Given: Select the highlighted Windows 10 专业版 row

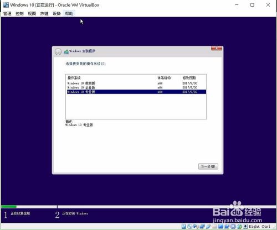Looking at the screenshot, I should (136, 92).
